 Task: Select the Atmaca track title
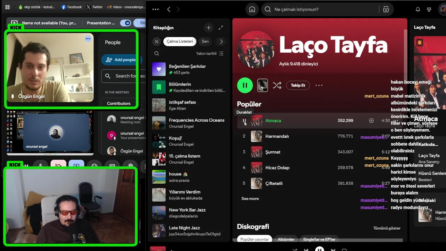[273, 121]
